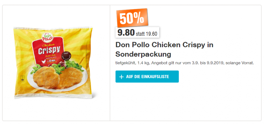
Task: Click the plus icon in shopping list button
Action: coord(121,77)
